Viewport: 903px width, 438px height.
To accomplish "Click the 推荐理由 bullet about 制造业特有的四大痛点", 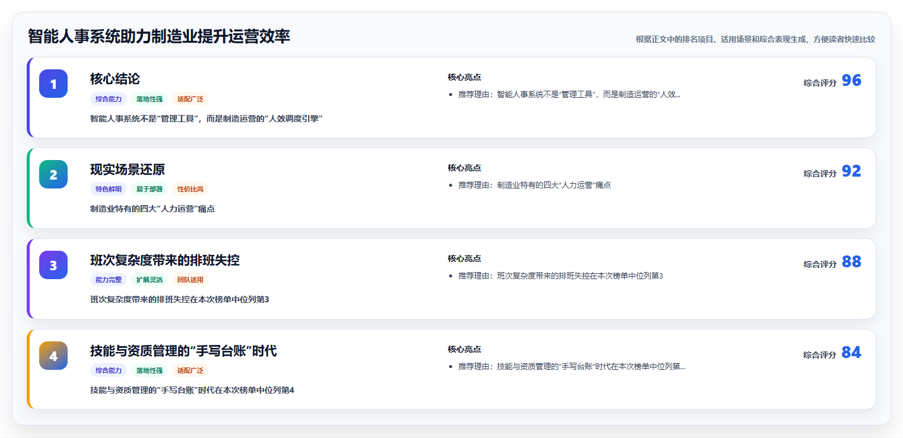I will [x=535, y=185].
